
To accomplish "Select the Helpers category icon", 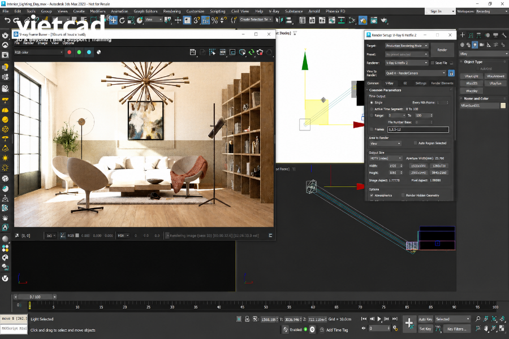I will [x=489, y=45].
